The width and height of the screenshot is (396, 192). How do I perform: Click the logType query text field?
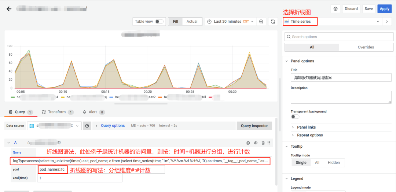tap(141, 161)
